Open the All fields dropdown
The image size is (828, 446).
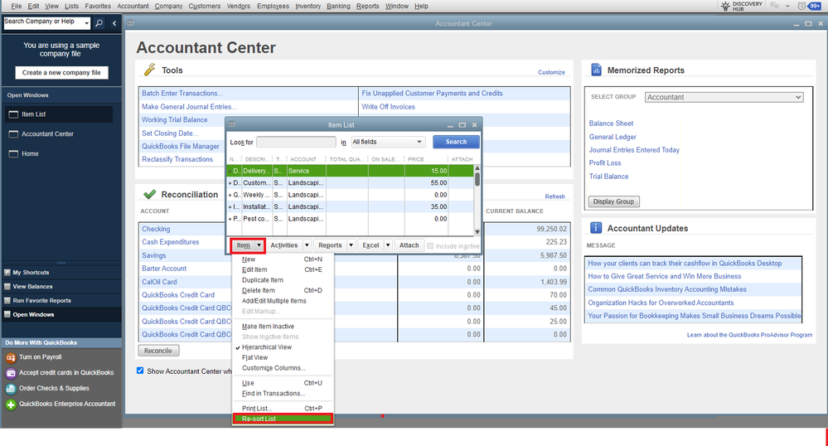click(388, 142)
